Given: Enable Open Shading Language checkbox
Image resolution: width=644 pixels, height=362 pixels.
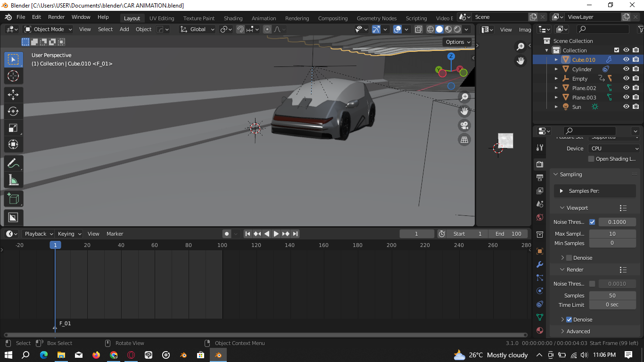Looking at the screenshot, I should (591, 159).
